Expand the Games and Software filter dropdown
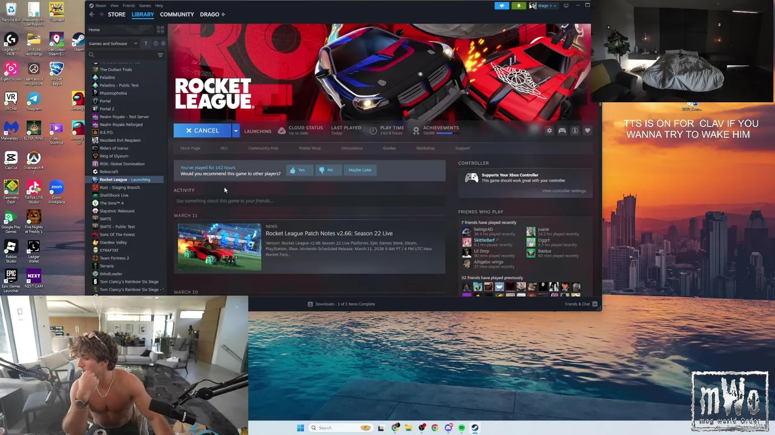This screenshot has height=435, width=775. click(113, 43)
